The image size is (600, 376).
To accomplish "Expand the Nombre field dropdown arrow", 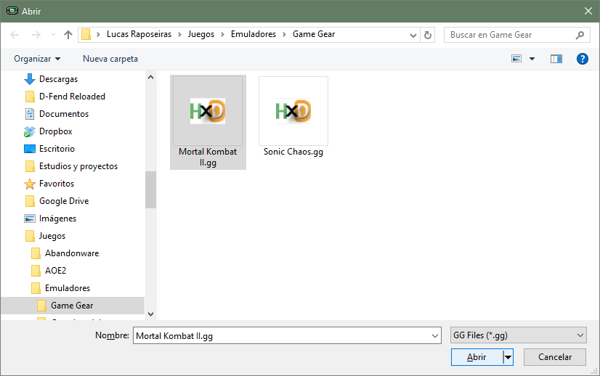I will click(434, 336).
